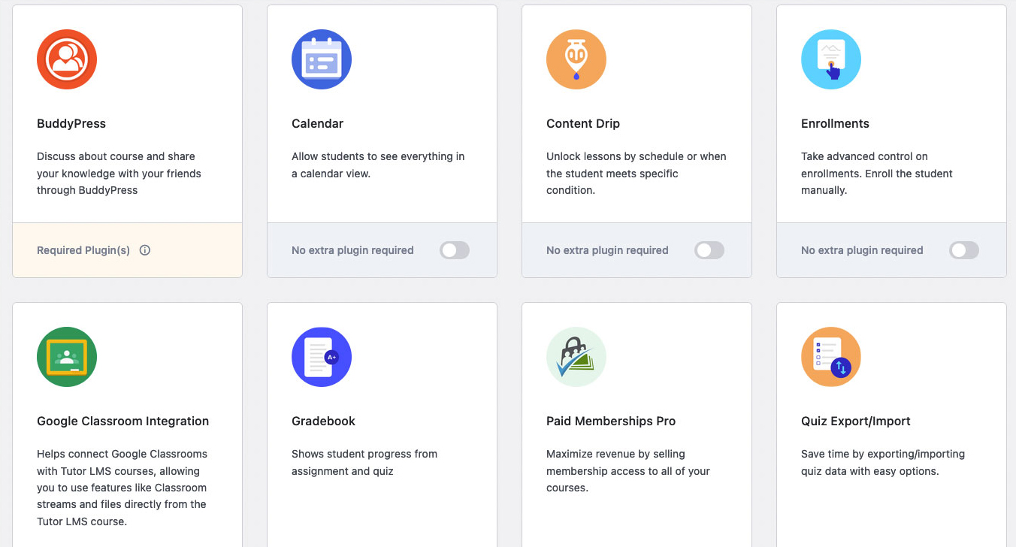Click the Content Drip heading

(583, 124)
